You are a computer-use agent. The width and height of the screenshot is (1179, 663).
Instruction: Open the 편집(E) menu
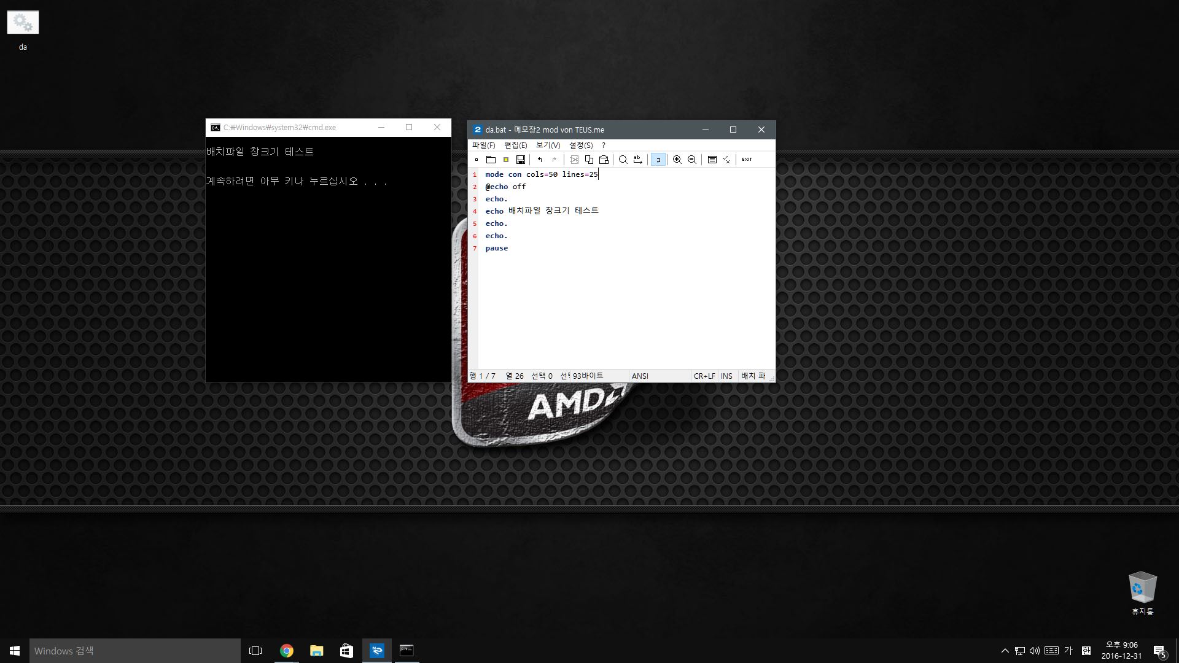tap(515, 145)
